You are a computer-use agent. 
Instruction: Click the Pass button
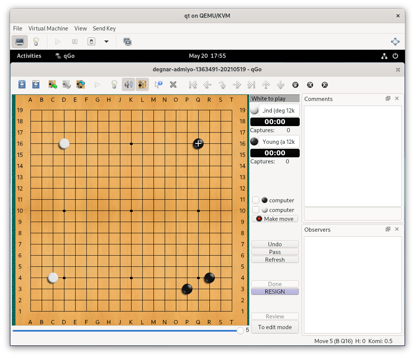pyautogui.click(x=275, y=252)
